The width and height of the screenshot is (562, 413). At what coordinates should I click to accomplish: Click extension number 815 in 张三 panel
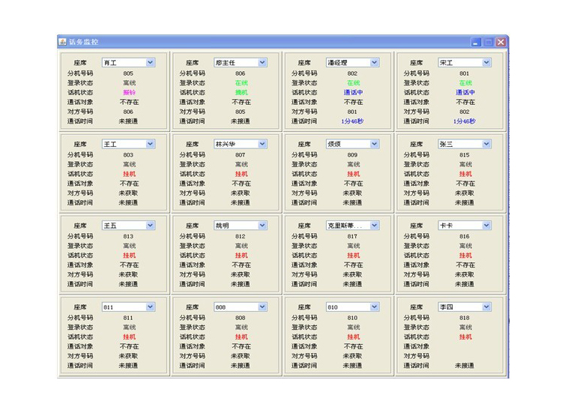[x=465, y=155]
